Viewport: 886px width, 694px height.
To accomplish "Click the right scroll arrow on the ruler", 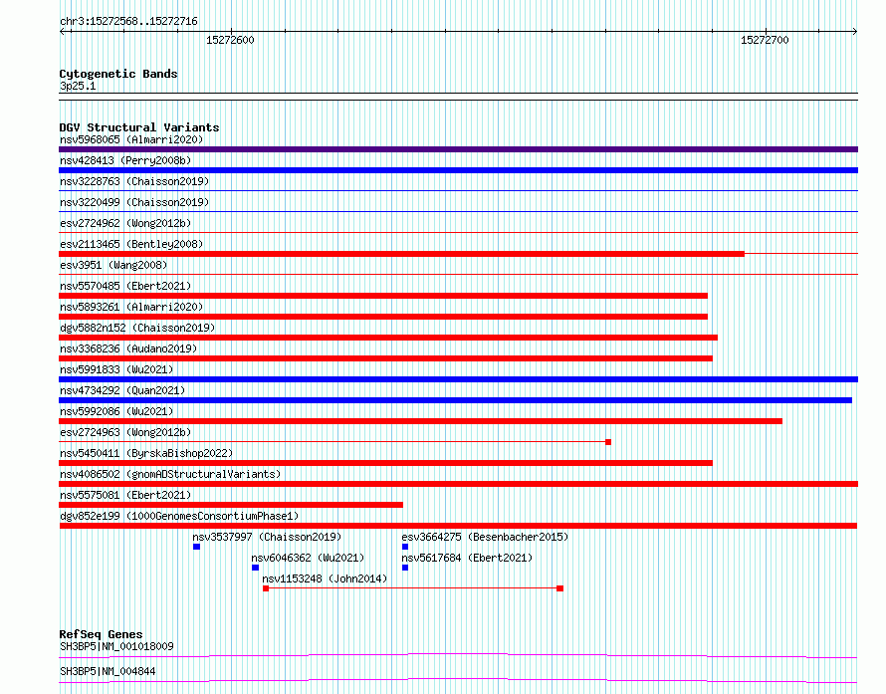I will [x=854, y=32].
